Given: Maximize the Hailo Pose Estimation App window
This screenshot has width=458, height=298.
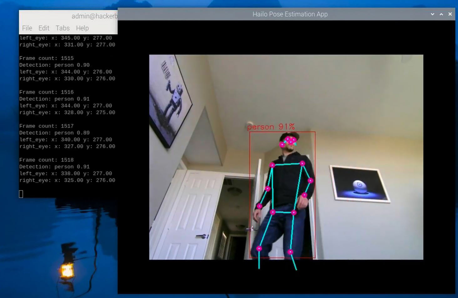Looking at the screenshot, I should [441, 14].
